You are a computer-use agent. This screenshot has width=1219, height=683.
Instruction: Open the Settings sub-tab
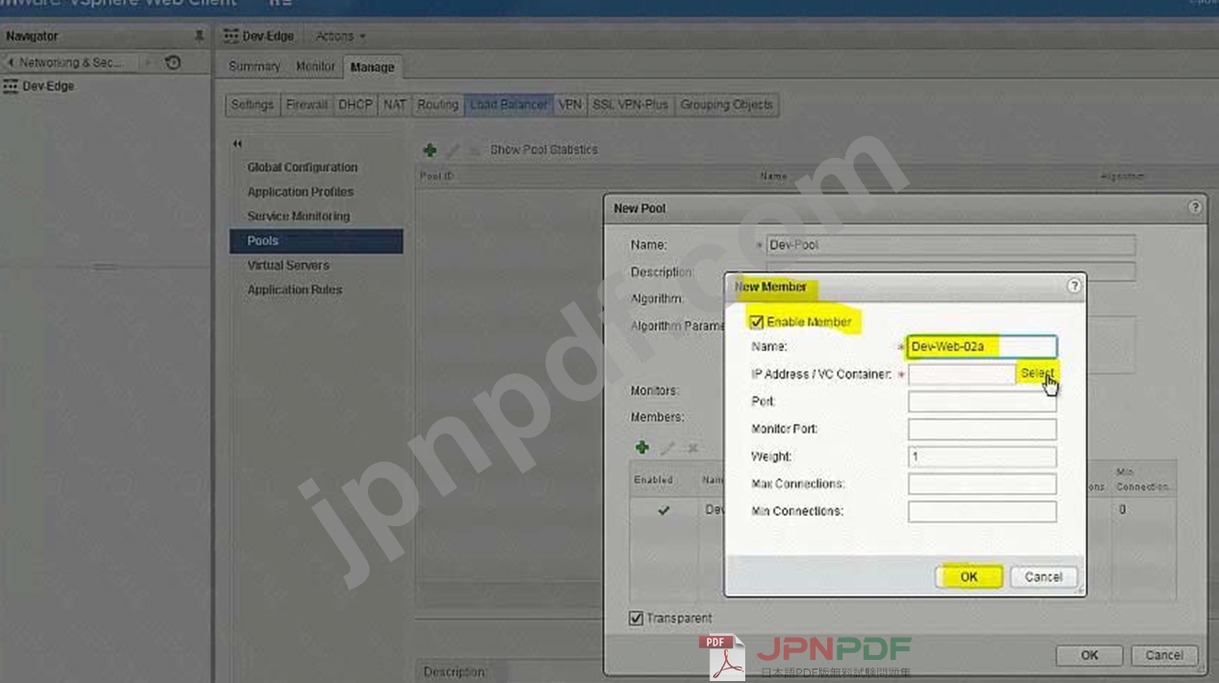coord(252,105)
